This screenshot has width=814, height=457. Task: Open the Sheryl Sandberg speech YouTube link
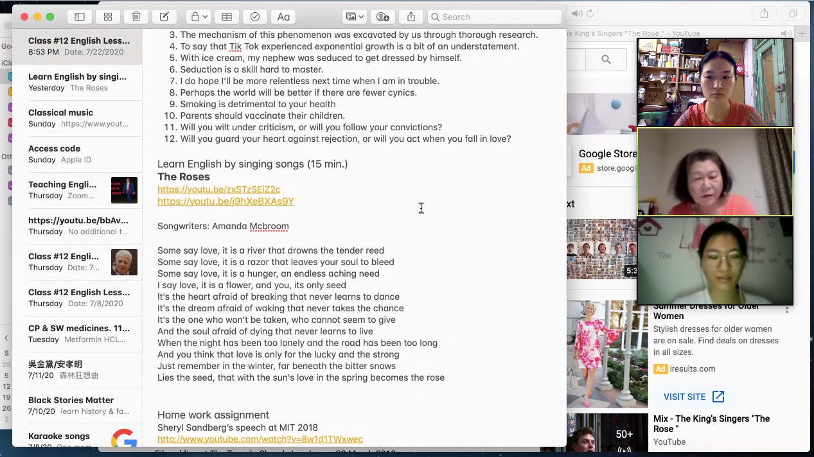[x=260, y=439]
